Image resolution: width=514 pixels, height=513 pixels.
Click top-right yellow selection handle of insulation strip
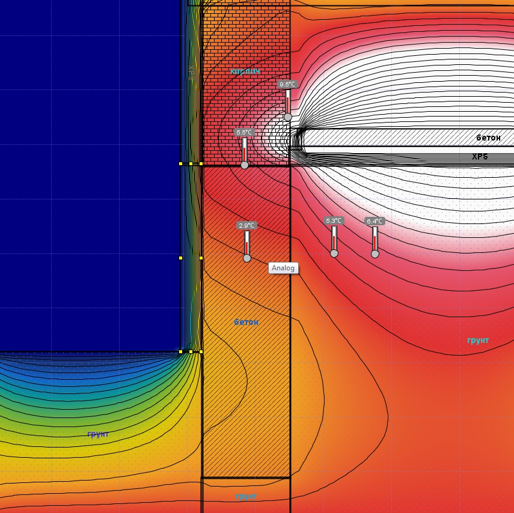click(201, 164)
